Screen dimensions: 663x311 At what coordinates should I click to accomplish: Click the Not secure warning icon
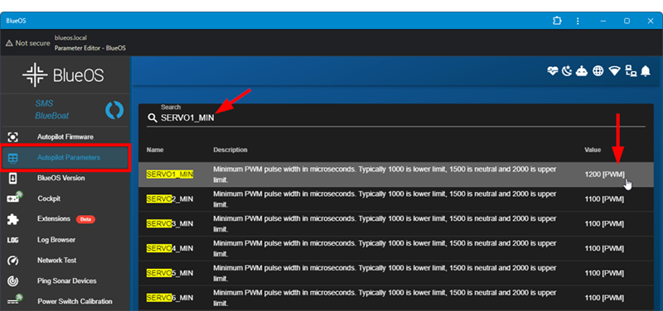point(9,43)
